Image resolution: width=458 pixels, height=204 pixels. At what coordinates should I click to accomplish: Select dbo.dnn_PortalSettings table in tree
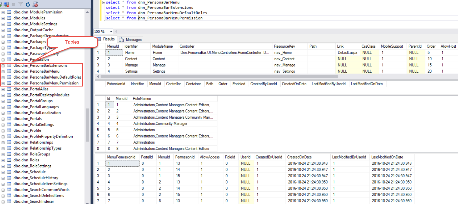point(34,124)
